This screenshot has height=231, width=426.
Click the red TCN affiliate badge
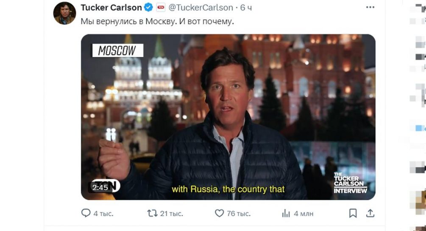161,8
